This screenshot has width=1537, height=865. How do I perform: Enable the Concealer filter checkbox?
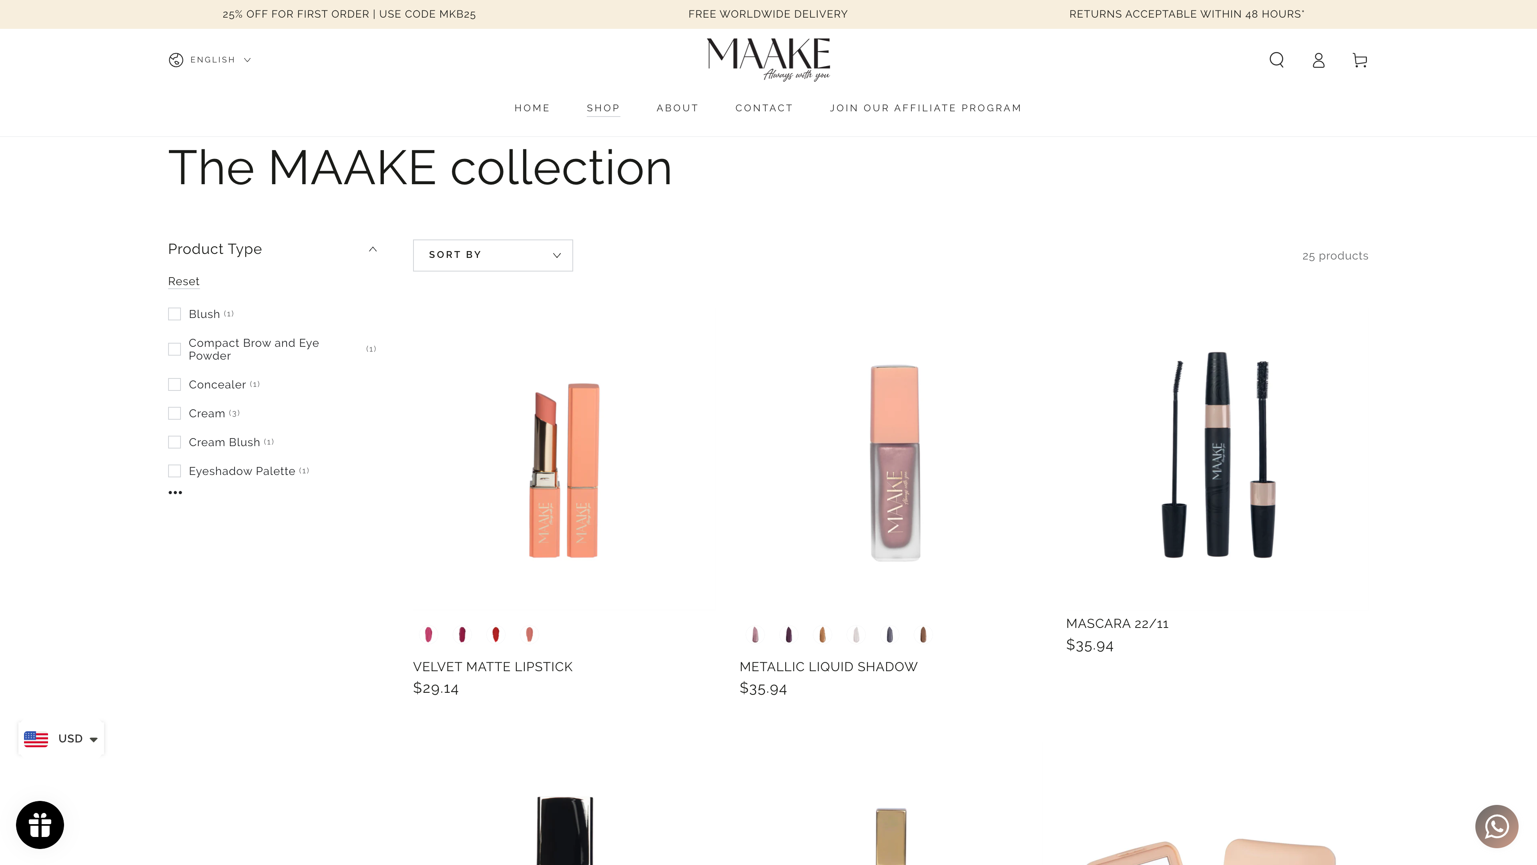[x=174, y=384]
